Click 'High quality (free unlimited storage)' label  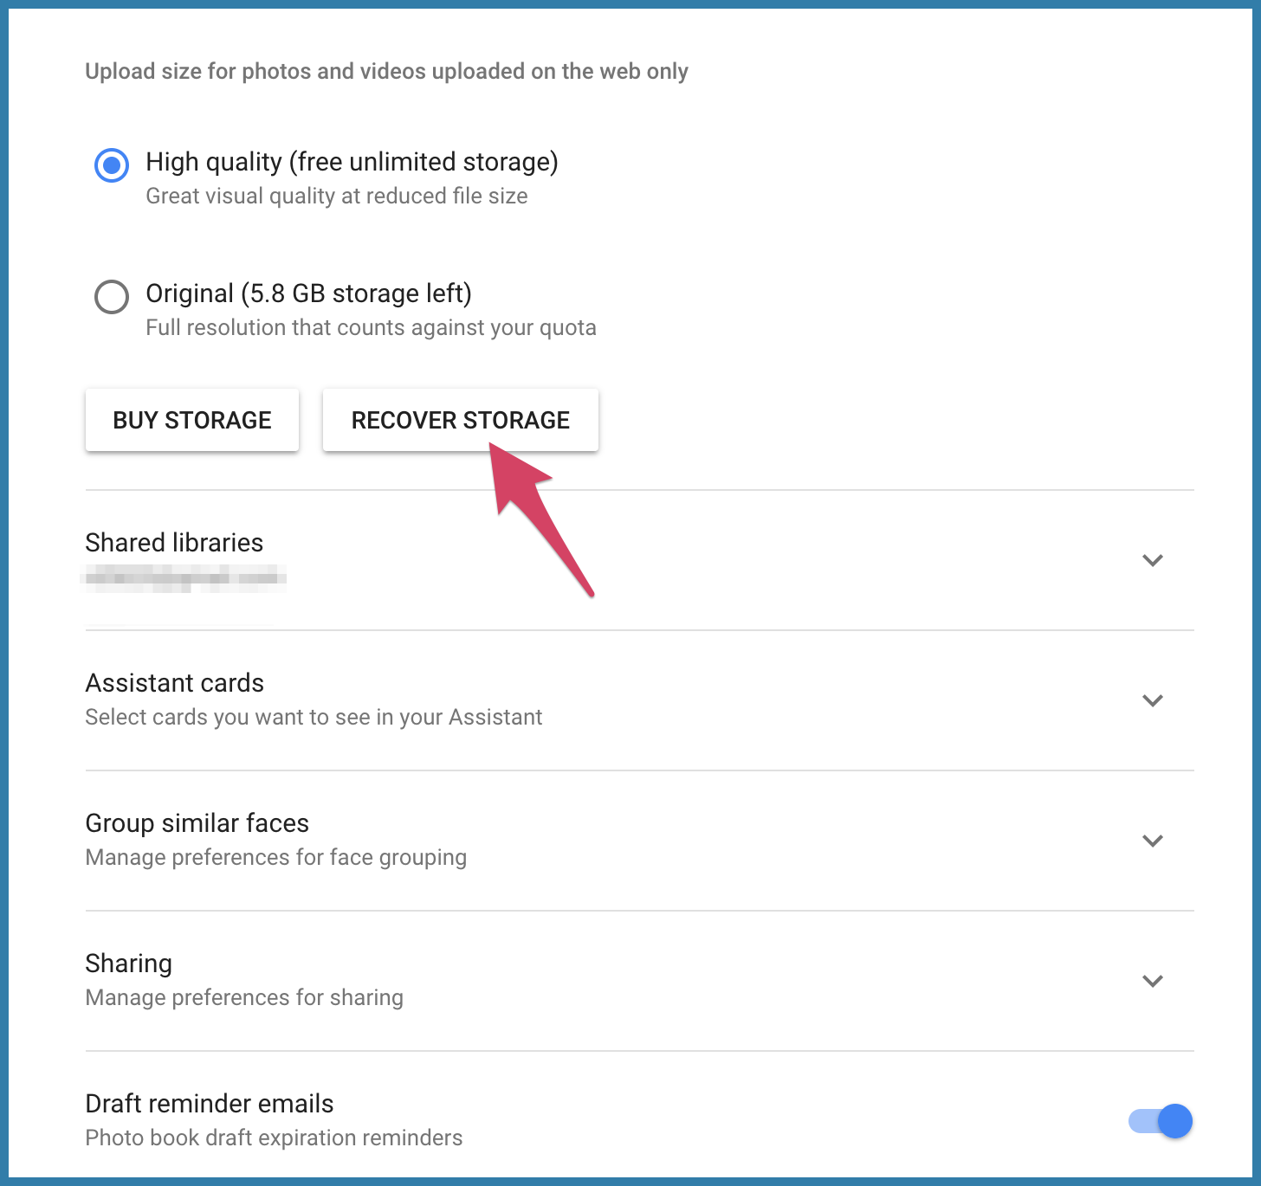click(x=352, y=162)
